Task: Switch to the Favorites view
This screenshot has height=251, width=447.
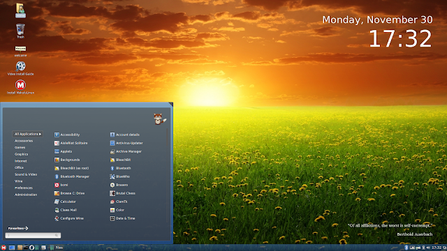Action: 17,228
